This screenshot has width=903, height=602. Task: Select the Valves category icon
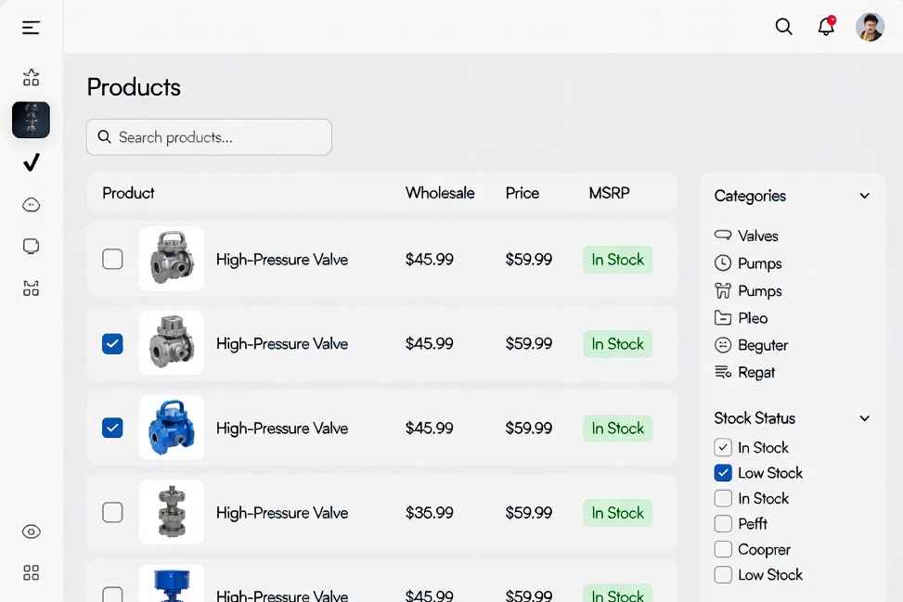point(722,235)
